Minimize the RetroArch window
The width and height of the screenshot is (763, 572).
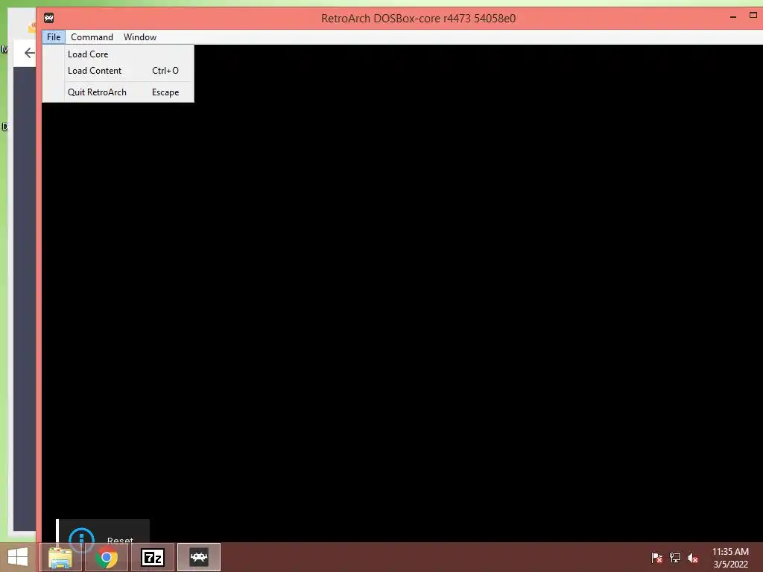point(733,18)
